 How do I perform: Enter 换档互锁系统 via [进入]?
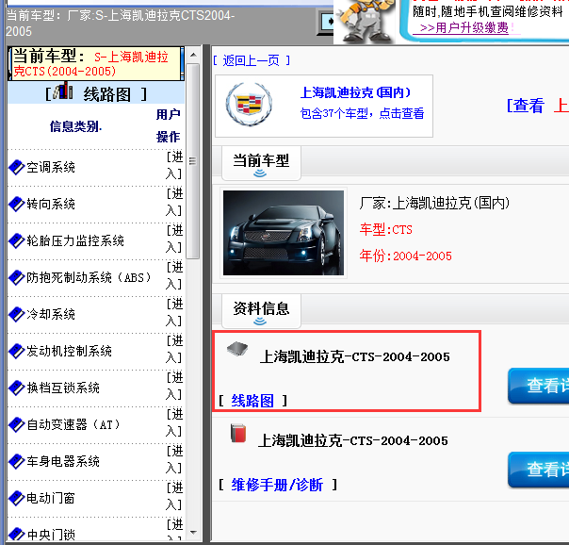pos(174,386)
